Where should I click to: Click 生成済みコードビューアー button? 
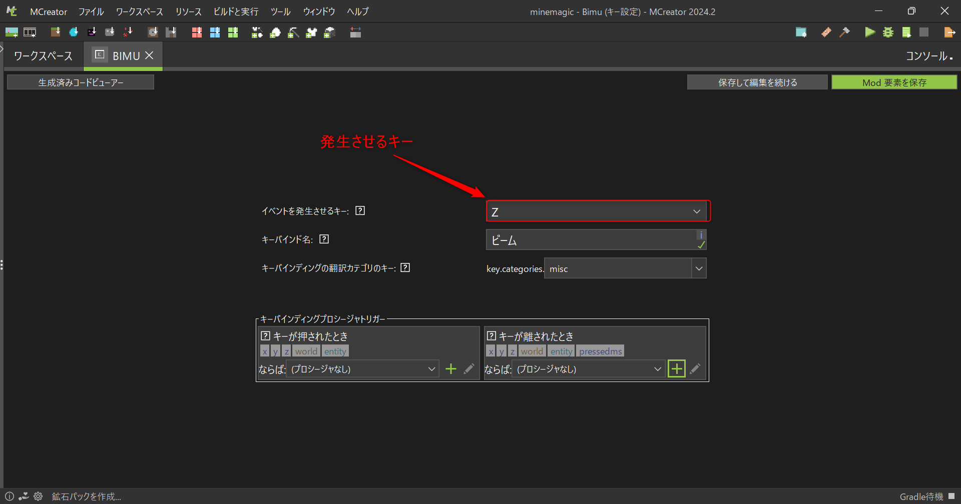coord(81,82)
